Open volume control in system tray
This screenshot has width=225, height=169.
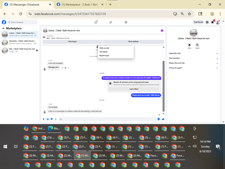(x=195, y=146)
